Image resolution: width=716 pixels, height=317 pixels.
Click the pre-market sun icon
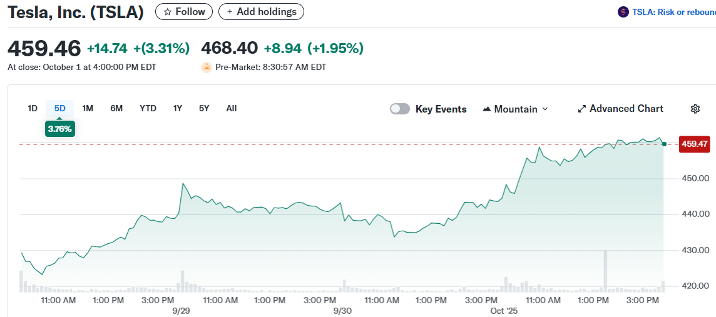coord(207,67)
